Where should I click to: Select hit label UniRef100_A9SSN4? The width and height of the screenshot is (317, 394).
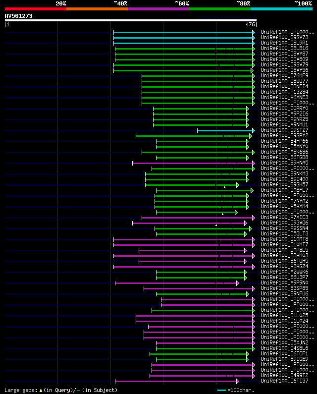pos(284,228)
